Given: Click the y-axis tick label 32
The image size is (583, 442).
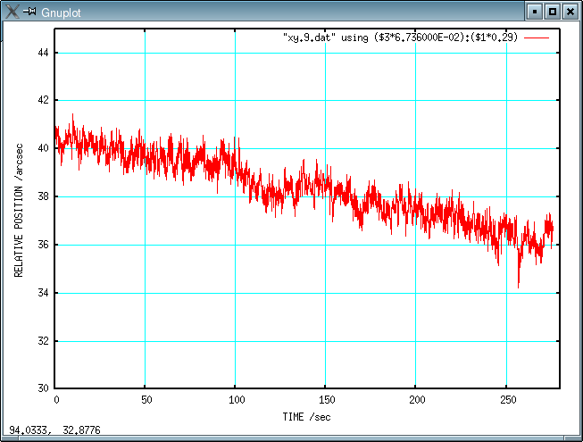Looking at the screenshot, I should (43, 341).
